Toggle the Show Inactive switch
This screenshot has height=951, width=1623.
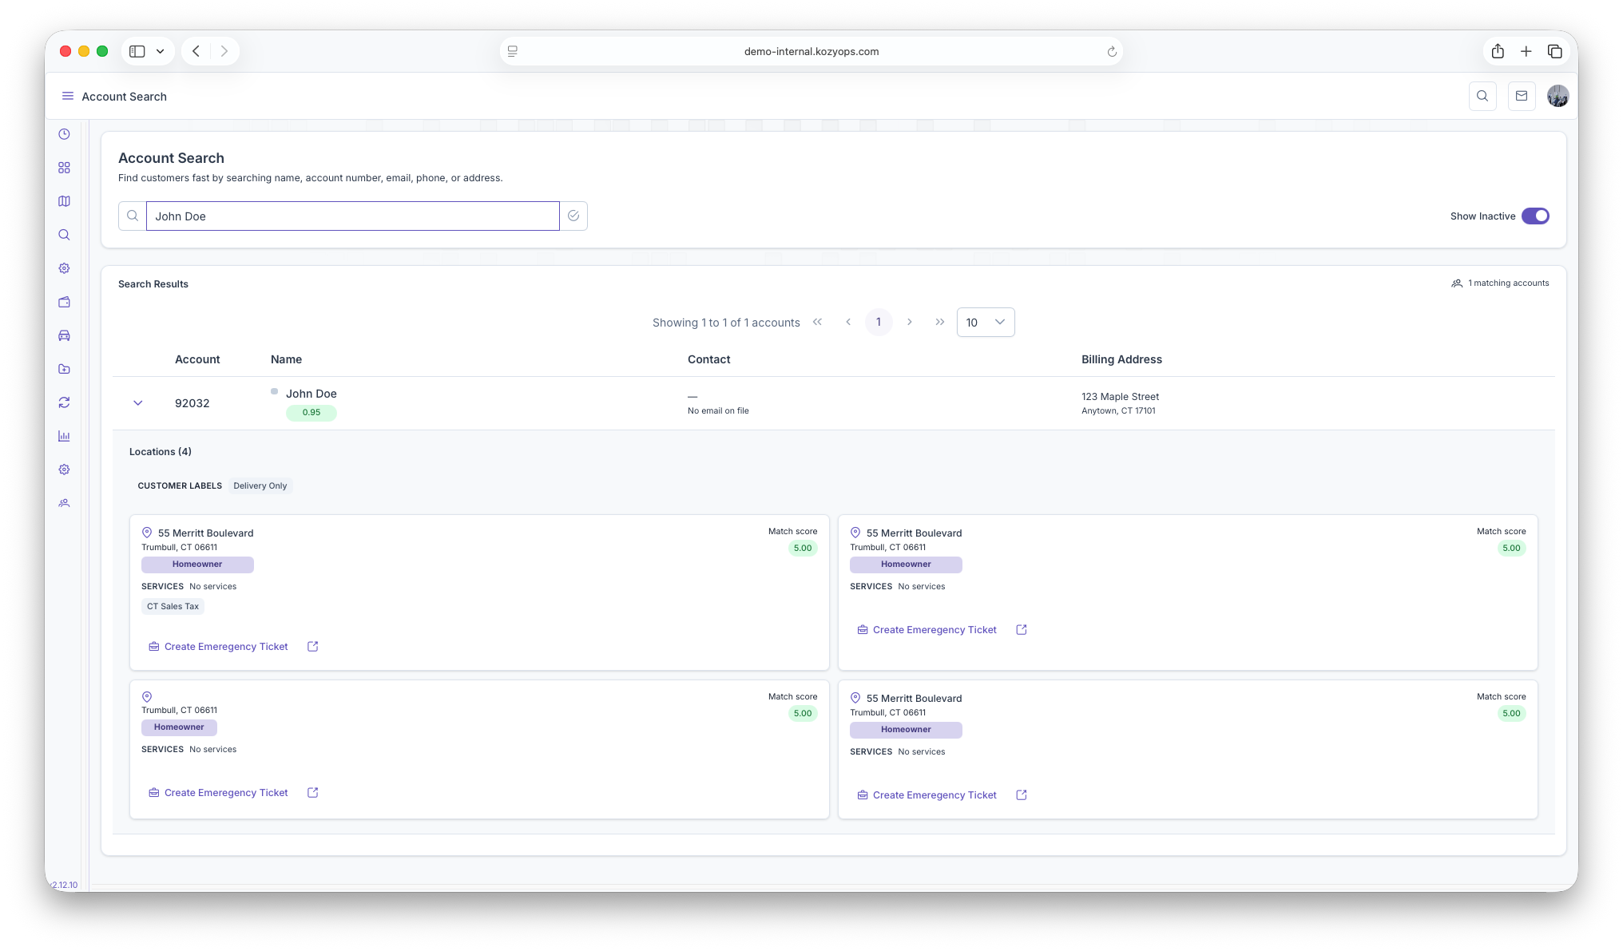click(x=1534, y=216)
